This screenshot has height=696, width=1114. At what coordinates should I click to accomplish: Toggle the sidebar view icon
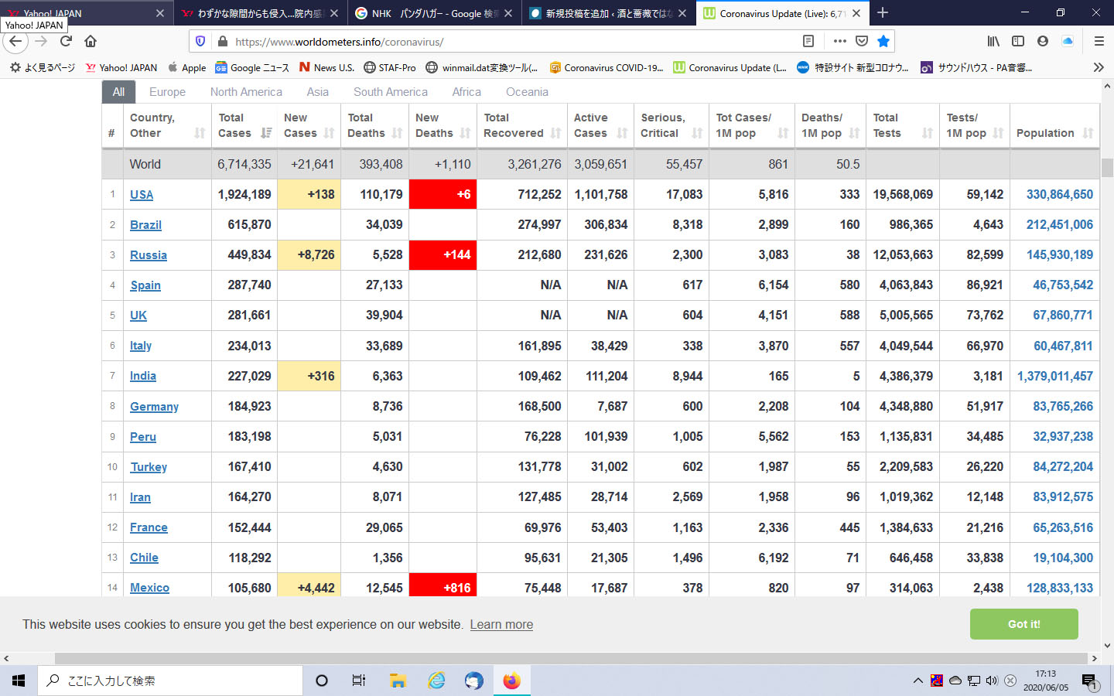[x=1018, y=41]
